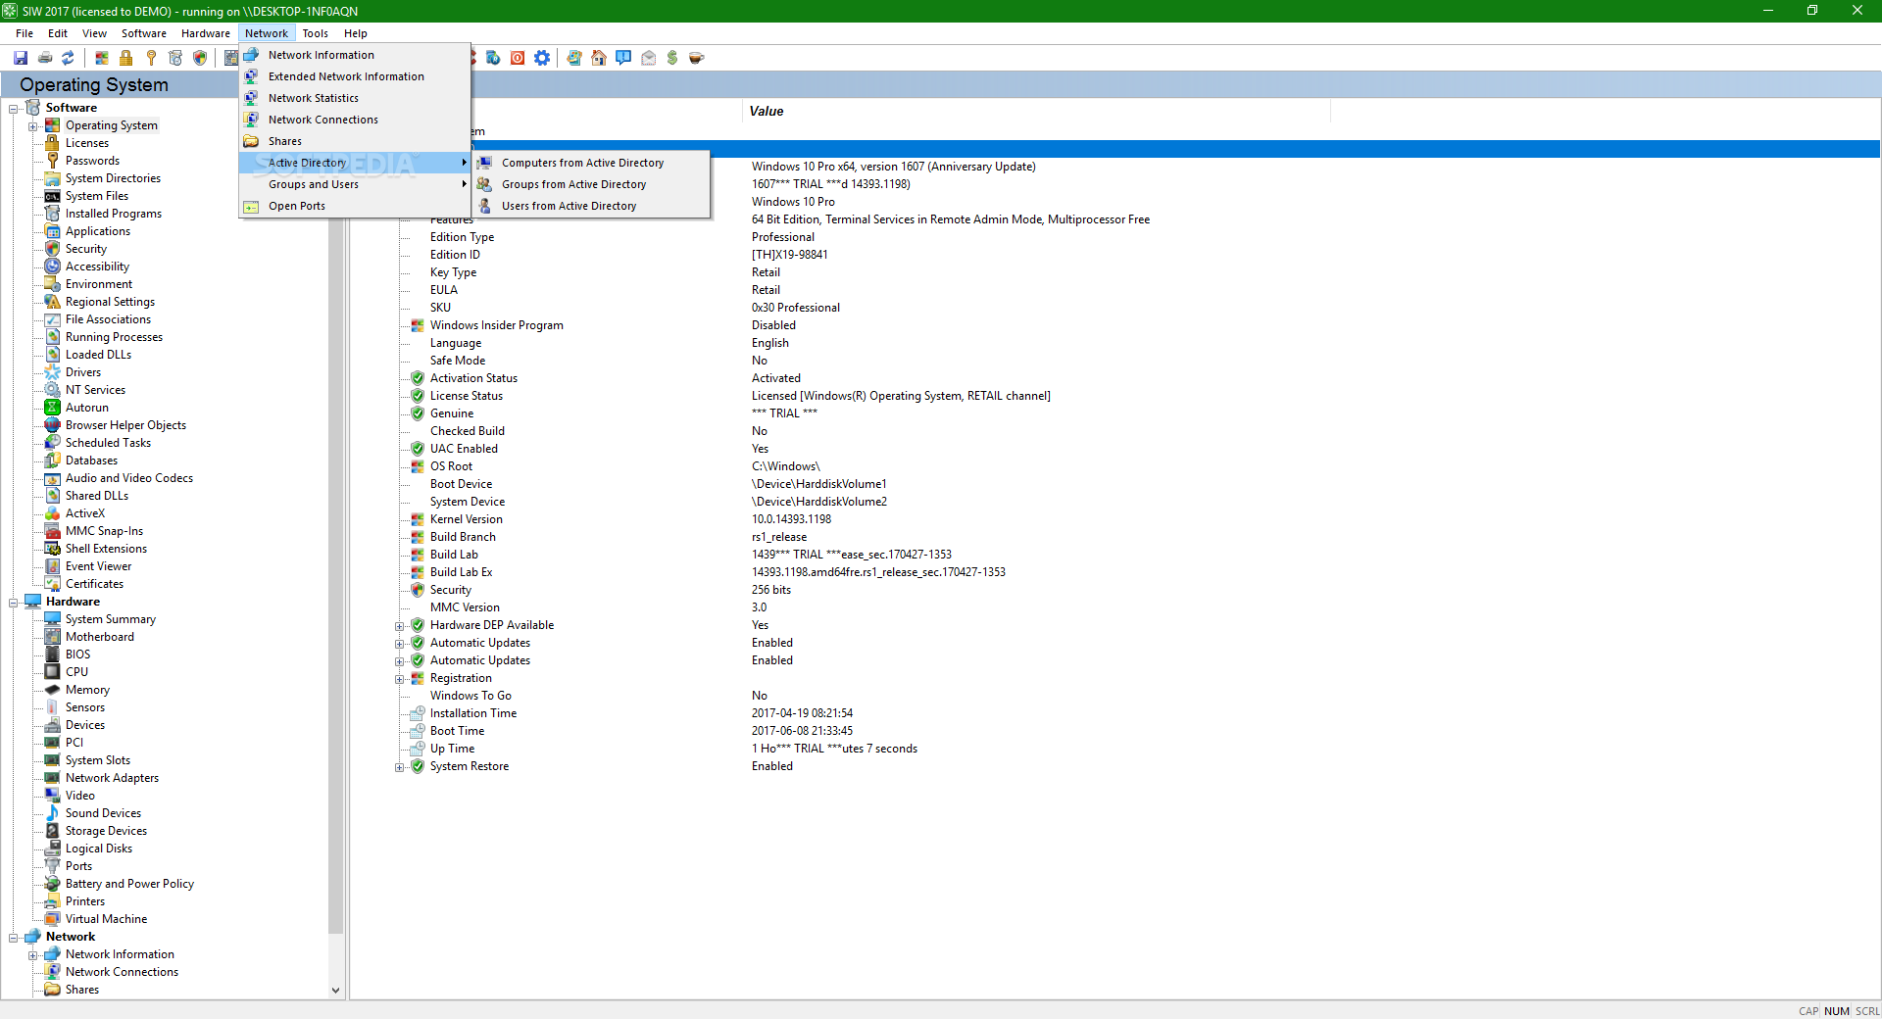Click the Memory icon in Hardware tree
This screenshot has width=1882, height=1019.
(53, 690)
